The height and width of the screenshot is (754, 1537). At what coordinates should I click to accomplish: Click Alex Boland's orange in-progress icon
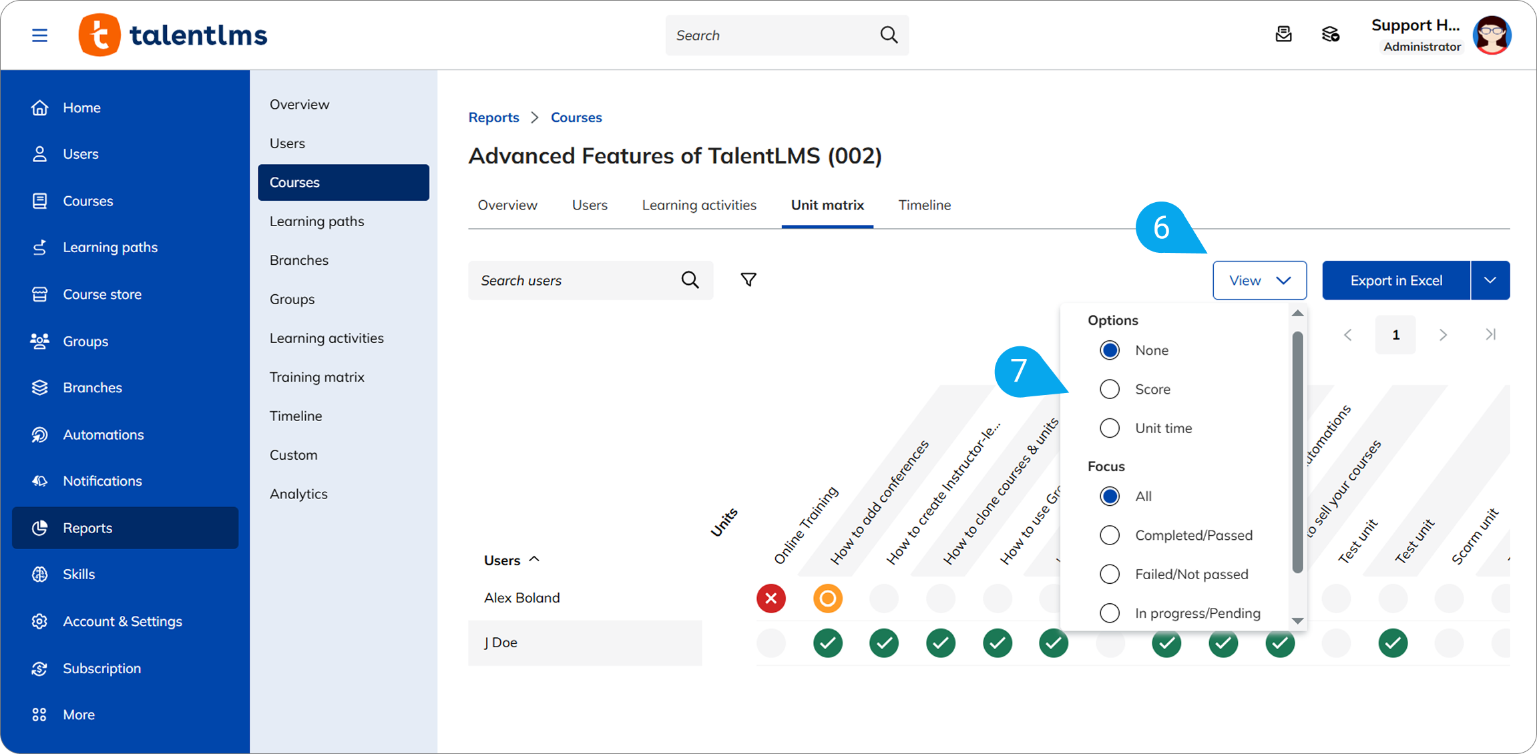click(827, 599)
